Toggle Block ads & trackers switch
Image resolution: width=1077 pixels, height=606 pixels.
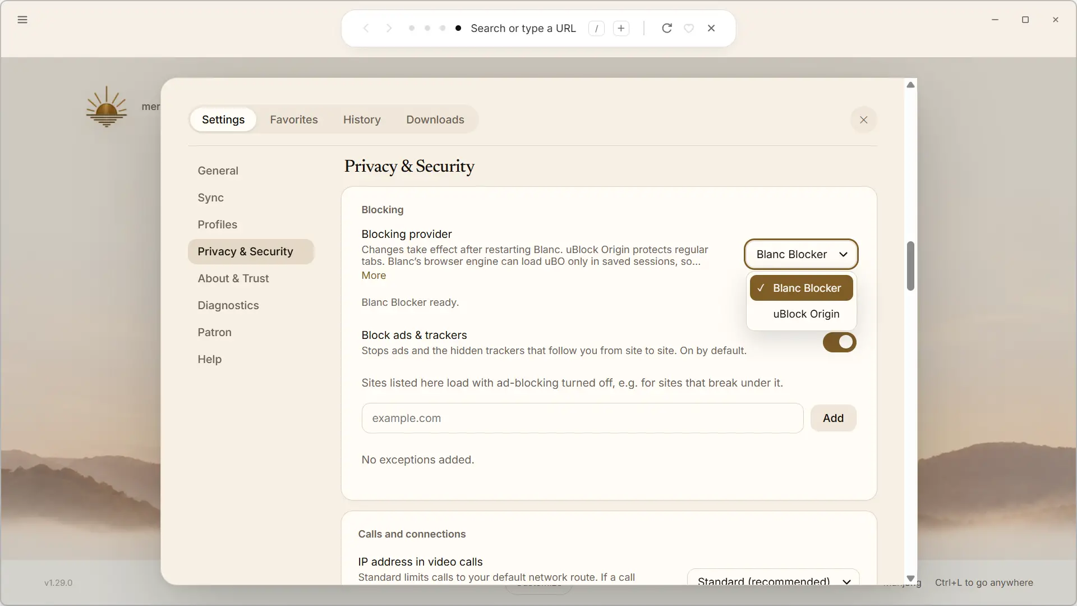pos(839,342)
